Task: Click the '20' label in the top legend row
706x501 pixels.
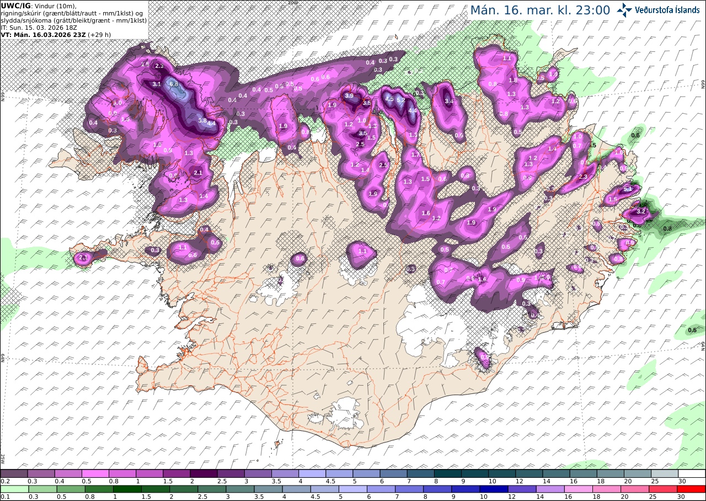Action: [628, 481]
